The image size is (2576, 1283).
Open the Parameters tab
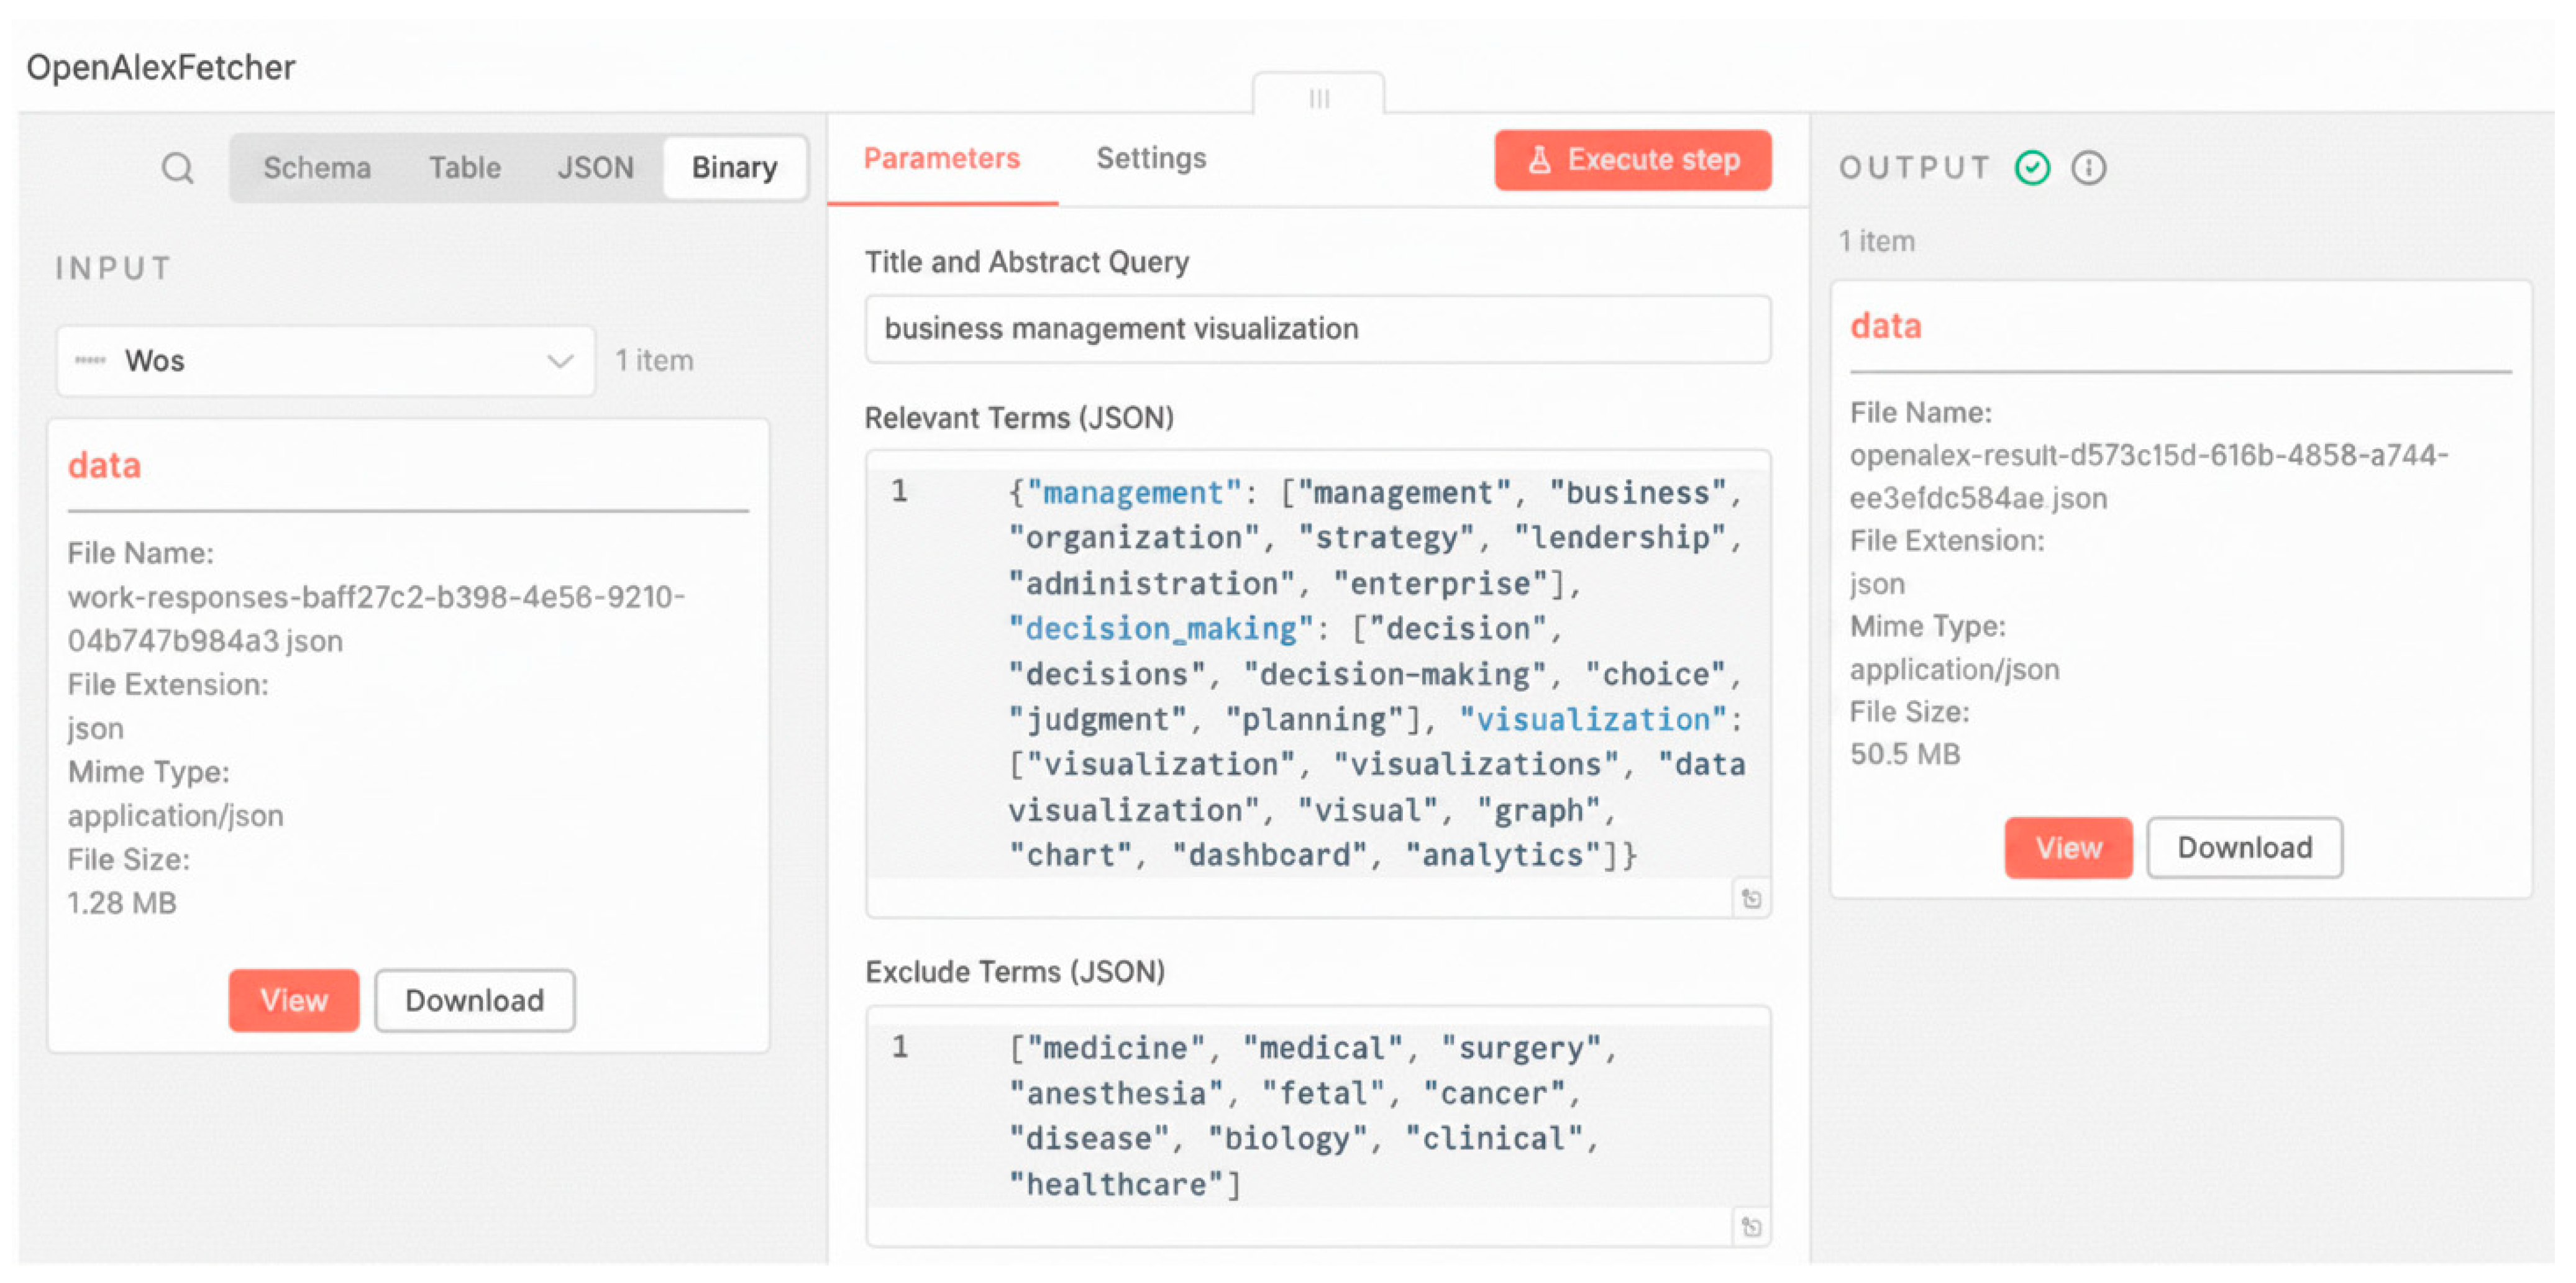point(942,159)
